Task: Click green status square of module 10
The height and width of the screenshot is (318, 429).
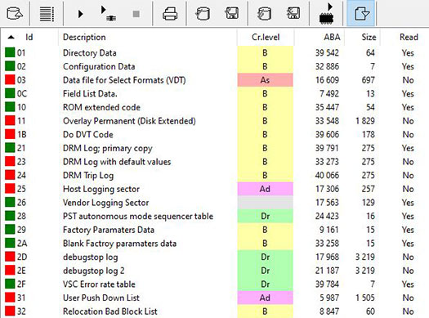Action: click(10, 107)
